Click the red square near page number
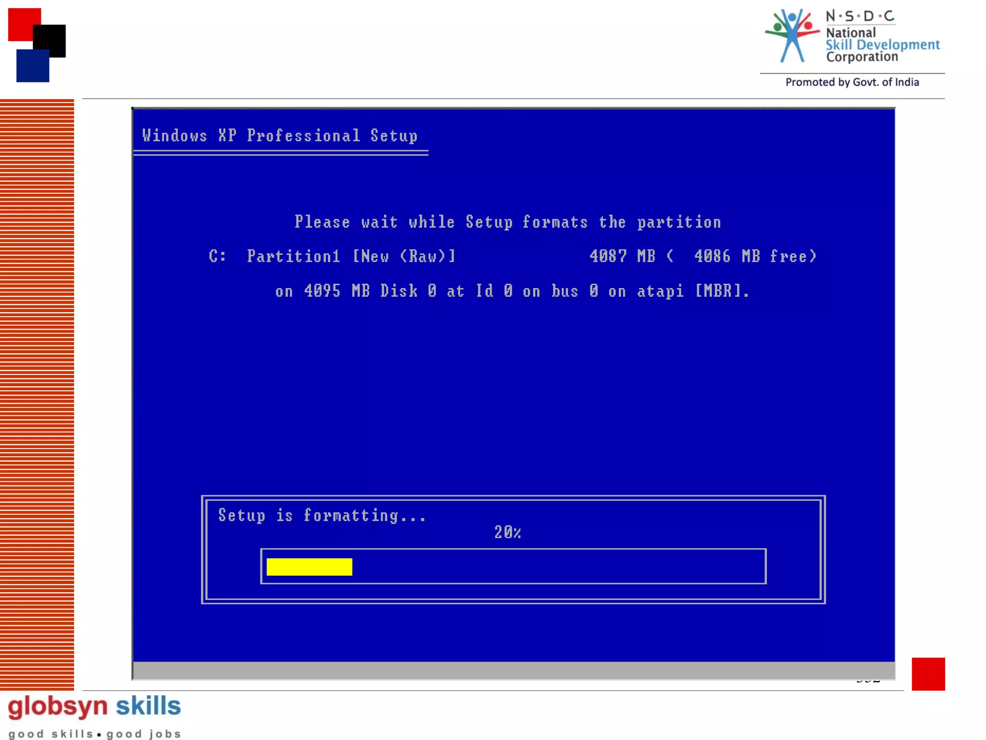This screenshot has width=986, height=740. pos(928,674)
